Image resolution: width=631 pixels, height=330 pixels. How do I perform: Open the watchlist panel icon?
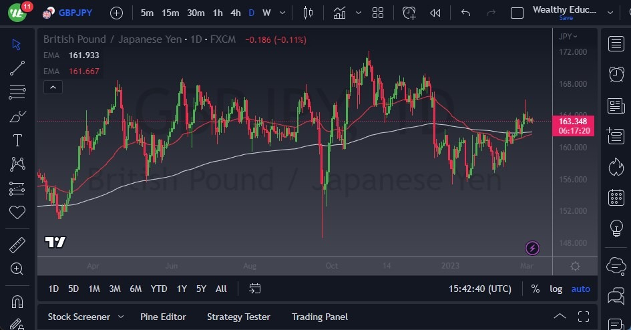point(616,44)
